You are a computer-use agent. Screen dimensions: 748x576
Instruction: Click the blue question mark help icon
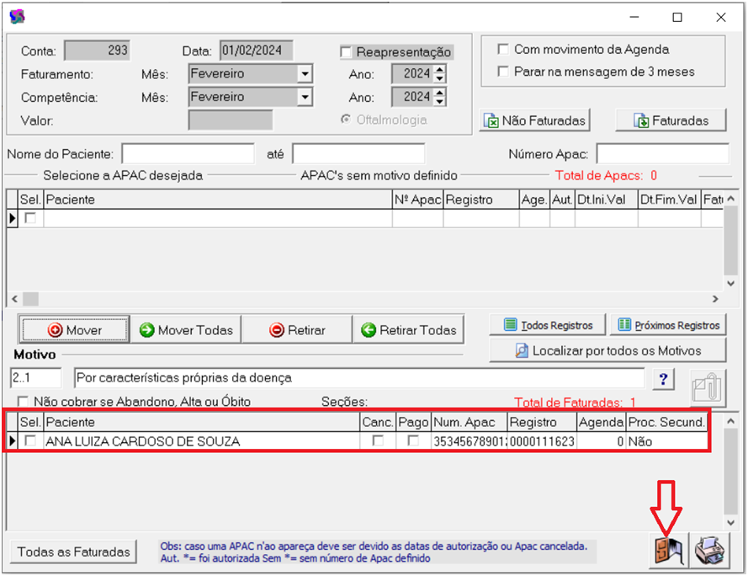(663, 378)
